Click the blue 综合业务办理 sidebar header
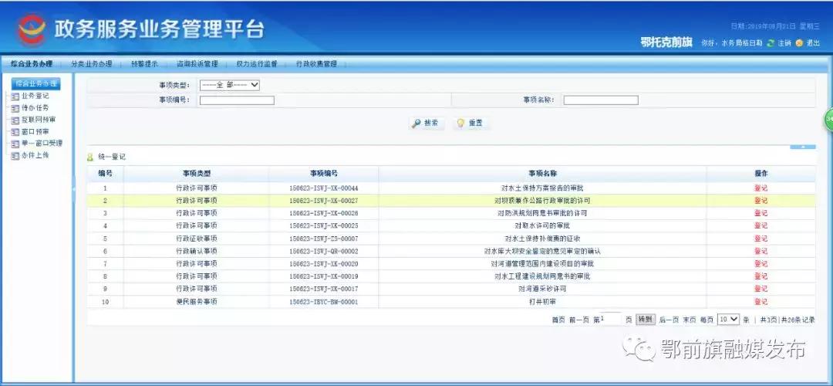This screenshot has width=833, height=386. pyautogui.click(x=35, y=84)
